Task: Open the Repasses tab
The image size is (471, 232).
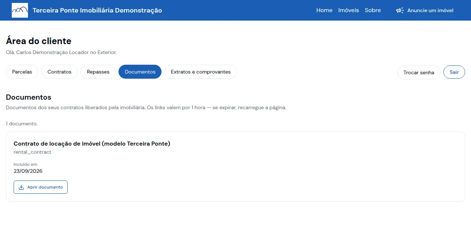Action: click(98, 72)
